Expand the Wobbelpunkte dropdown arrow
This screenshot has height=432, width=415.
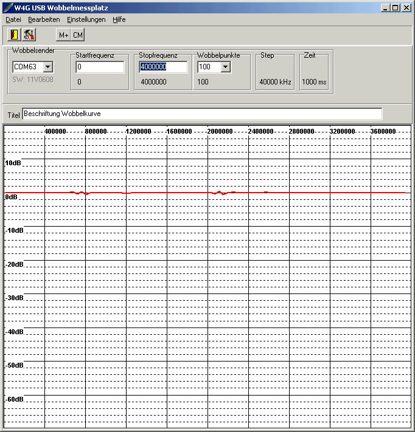[x=226, y=67]
